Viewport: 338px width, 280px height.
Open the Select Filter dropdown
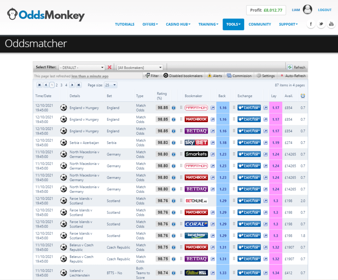pos(82,67)
